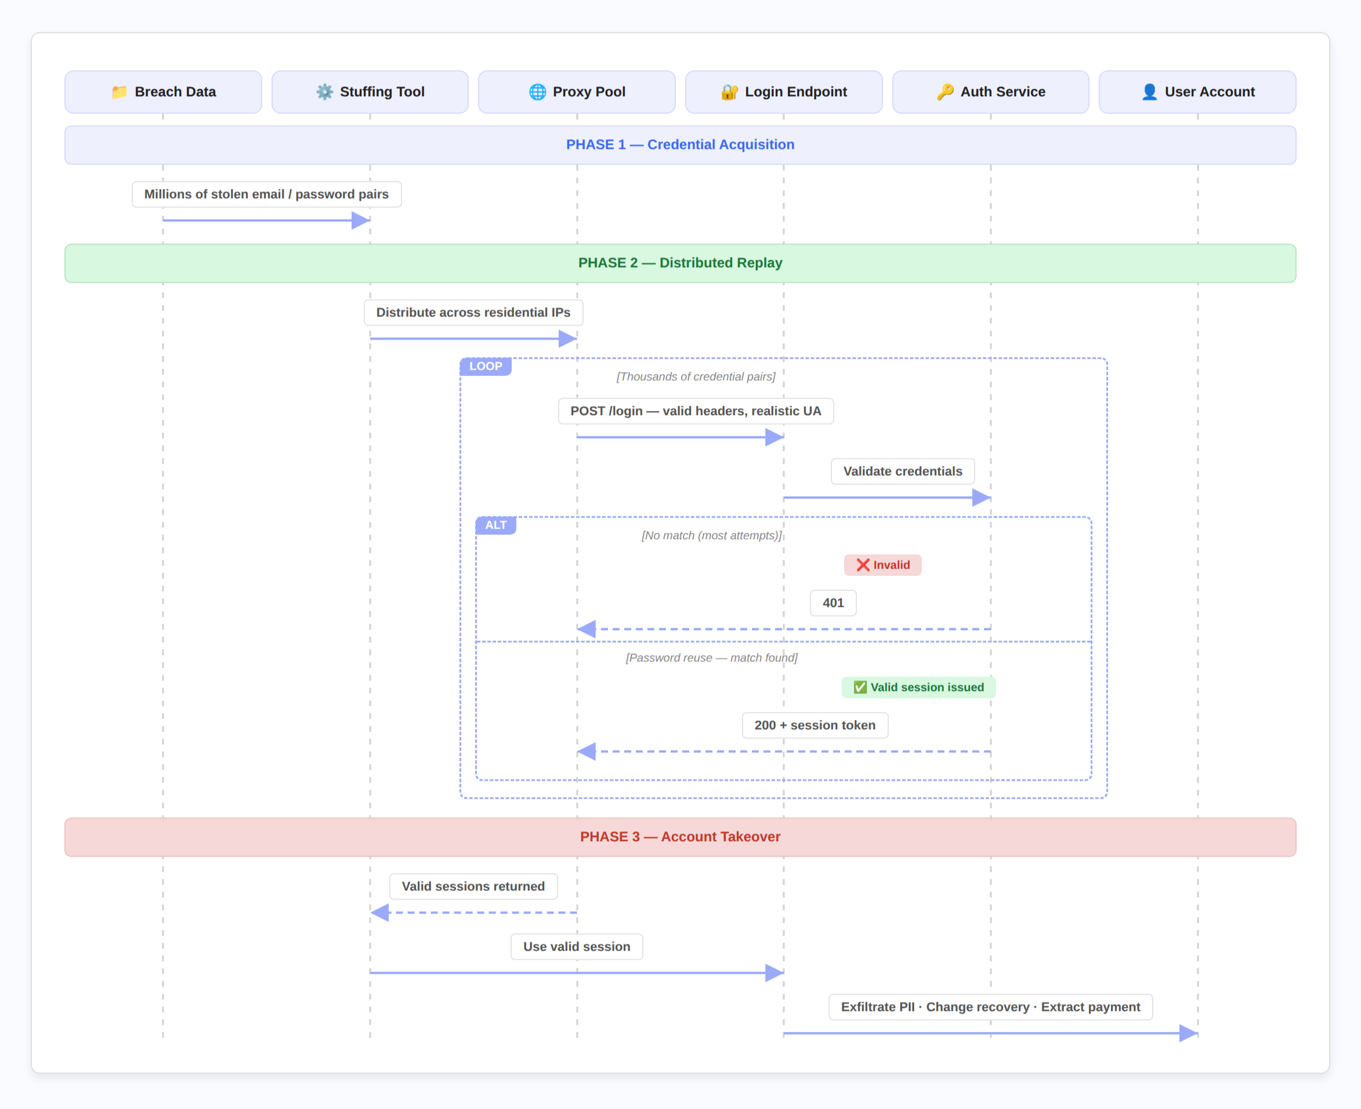Click the folder icon in Breach Data
This screenshot has width=1361, height=1109.
pyautogui.click(x=120, y=92)
